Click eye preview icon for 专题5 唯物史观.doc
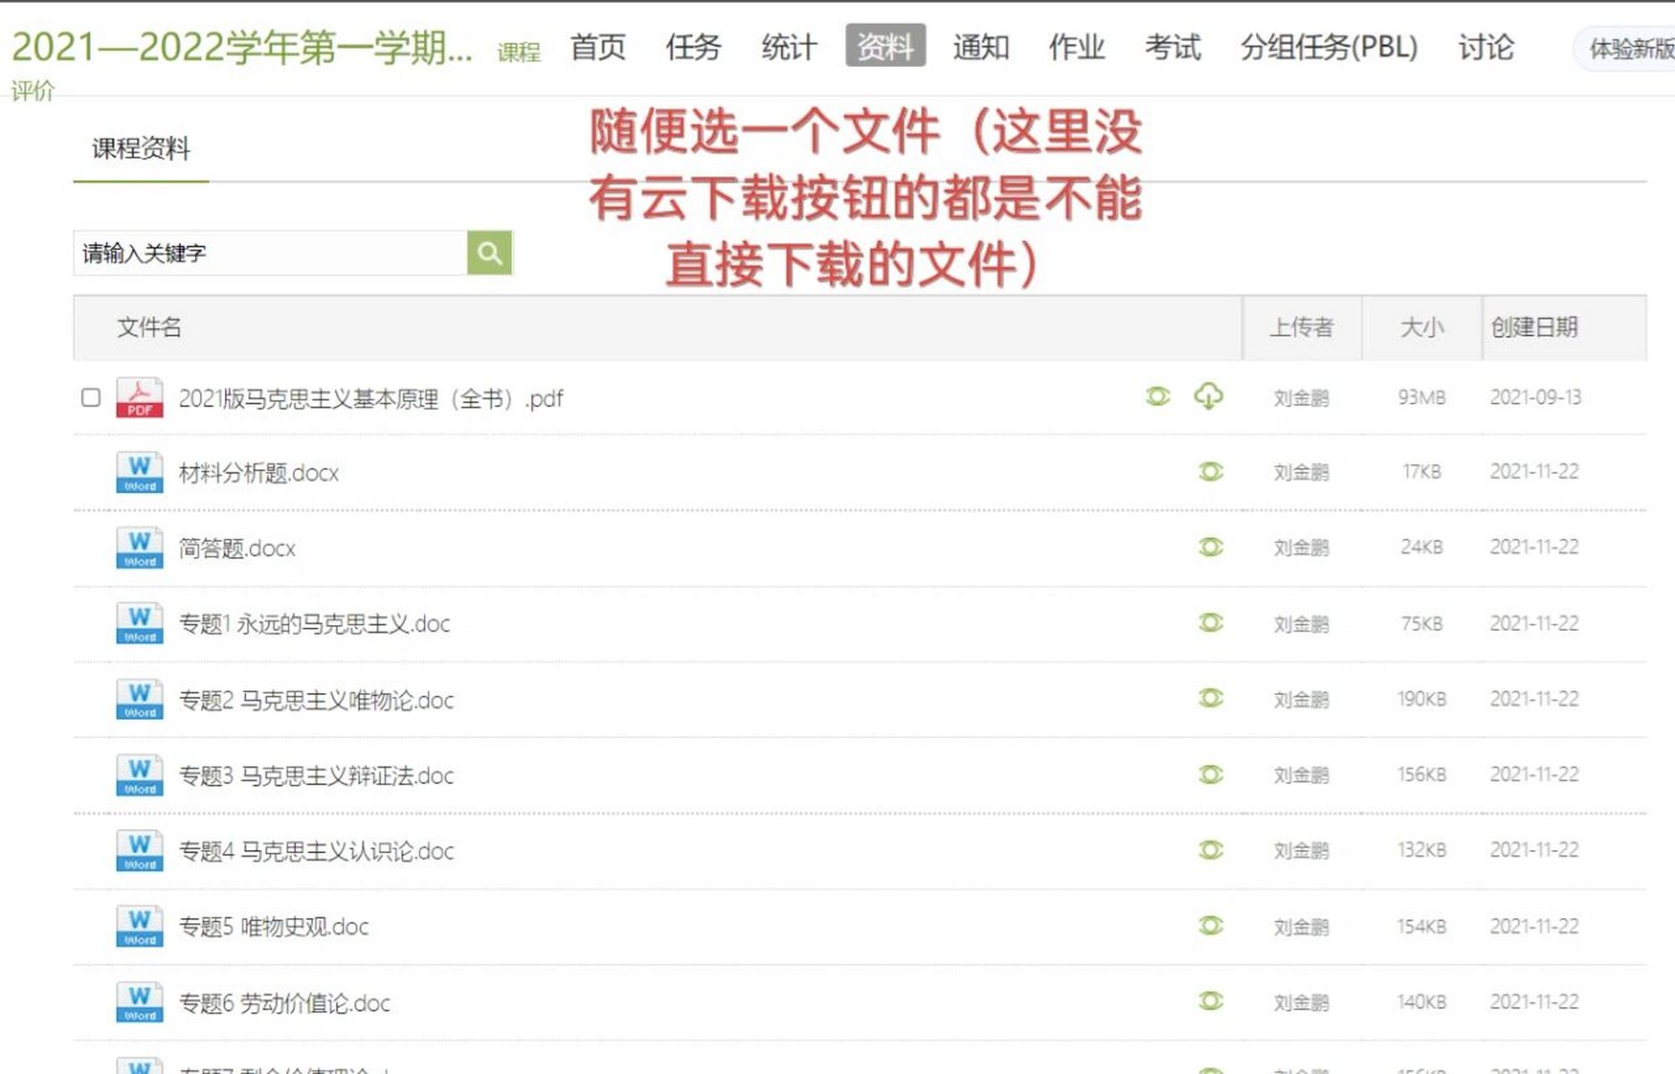Screen dimensions: 1675x1074 [x=1210, y=925]
